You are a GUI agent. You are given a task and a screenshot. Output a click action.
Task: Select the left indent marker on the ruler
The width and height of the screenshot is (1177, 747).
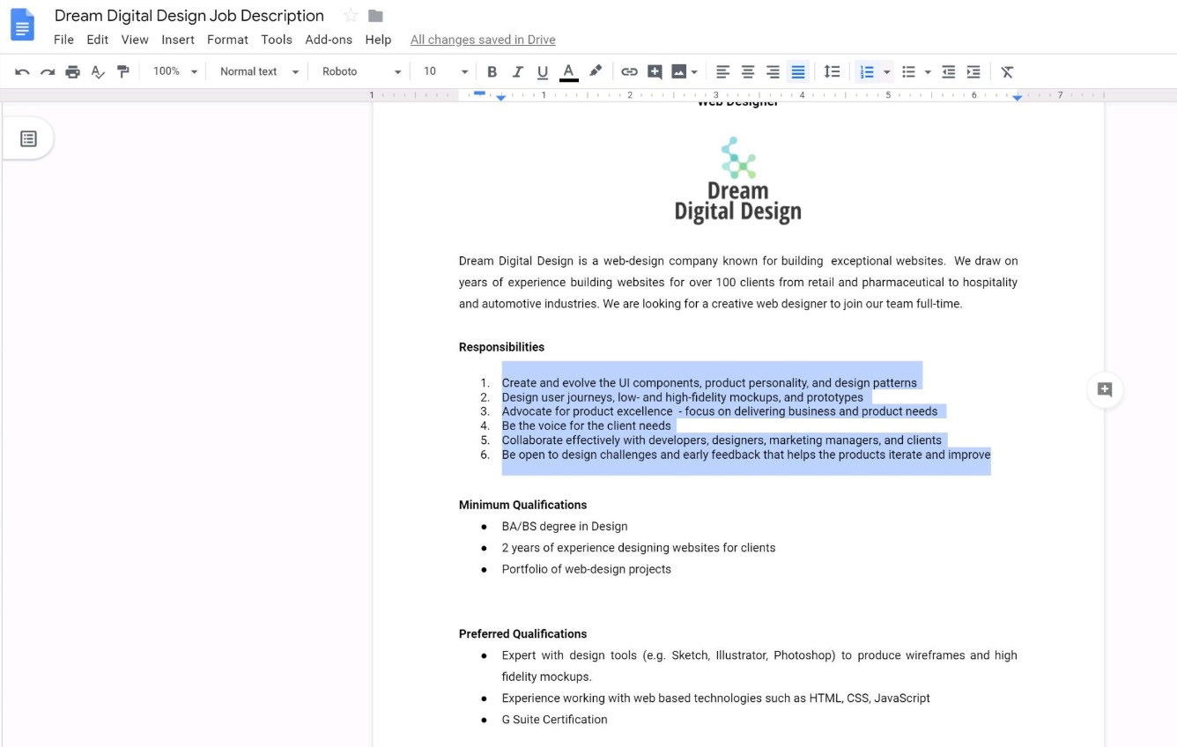(x=500, y=97)
